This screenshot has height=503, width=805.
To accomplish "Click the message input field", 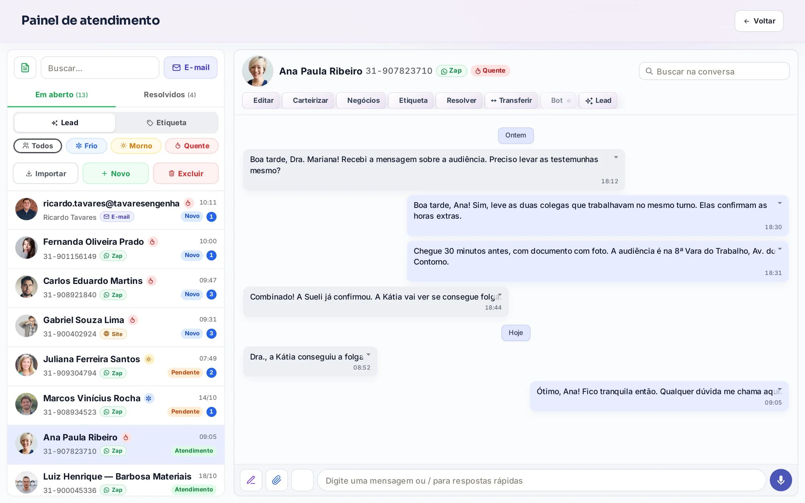I will 542,480.
